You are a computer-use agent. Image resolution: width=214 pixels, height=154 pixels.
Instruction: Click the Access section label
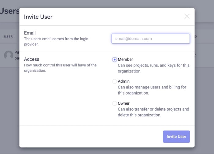[x=31, y=59]
